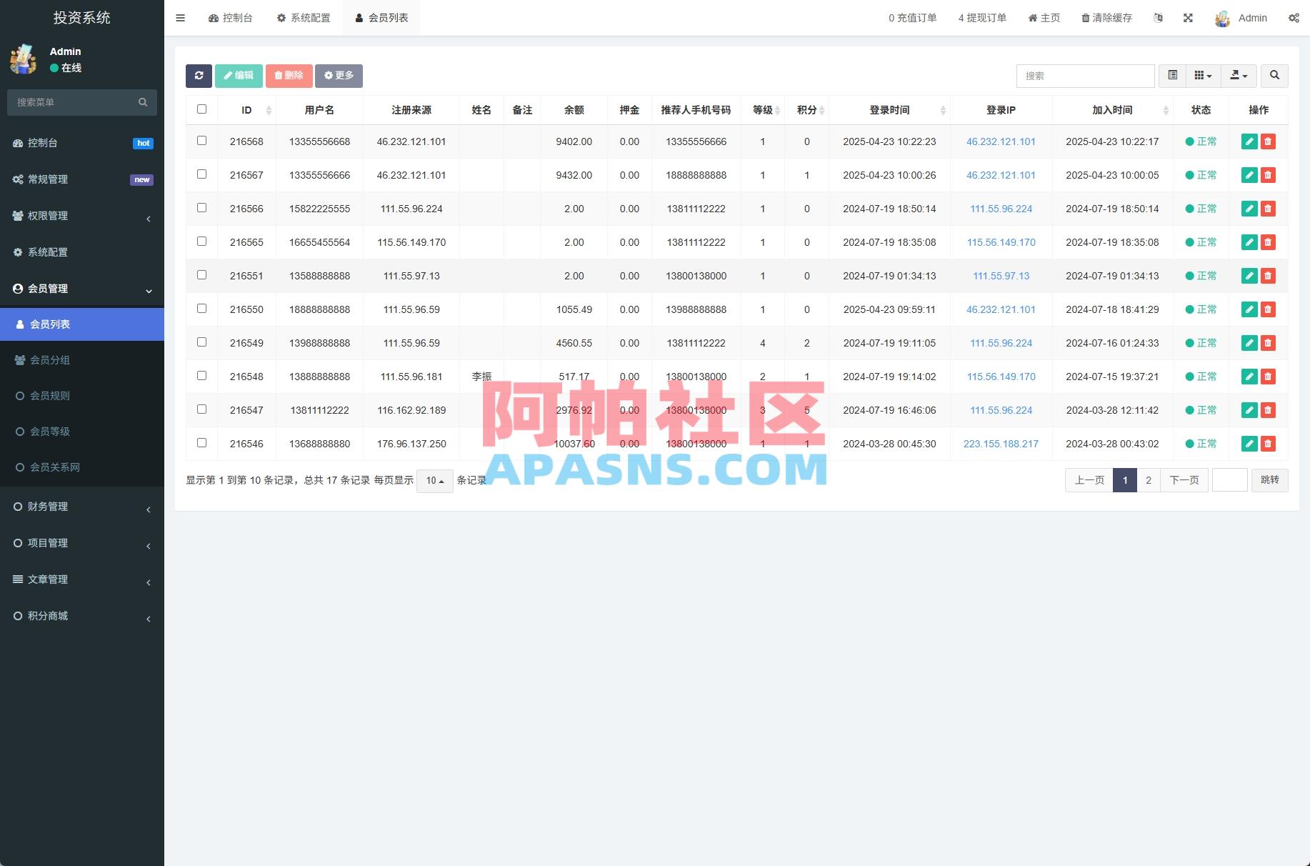The image size is (1310, 866).
Task: Click the 更多 button
Action: click(339, 76)
